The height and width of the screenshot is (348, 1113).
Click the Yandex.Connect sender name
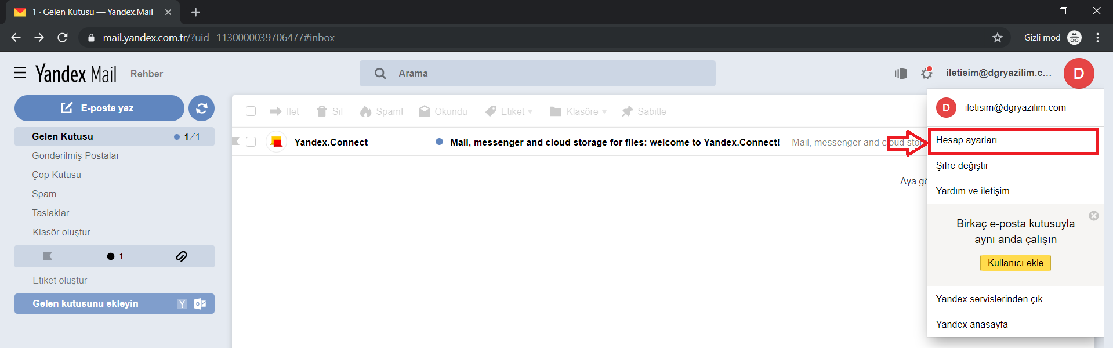(x=331, y=142)
